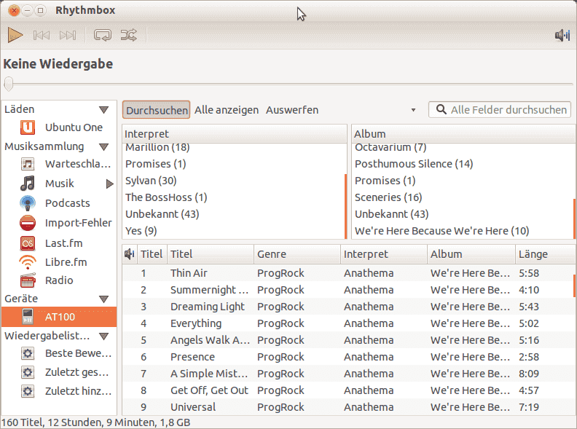Toggle repeat mode

pyautogui.click(x=103, y=35)
